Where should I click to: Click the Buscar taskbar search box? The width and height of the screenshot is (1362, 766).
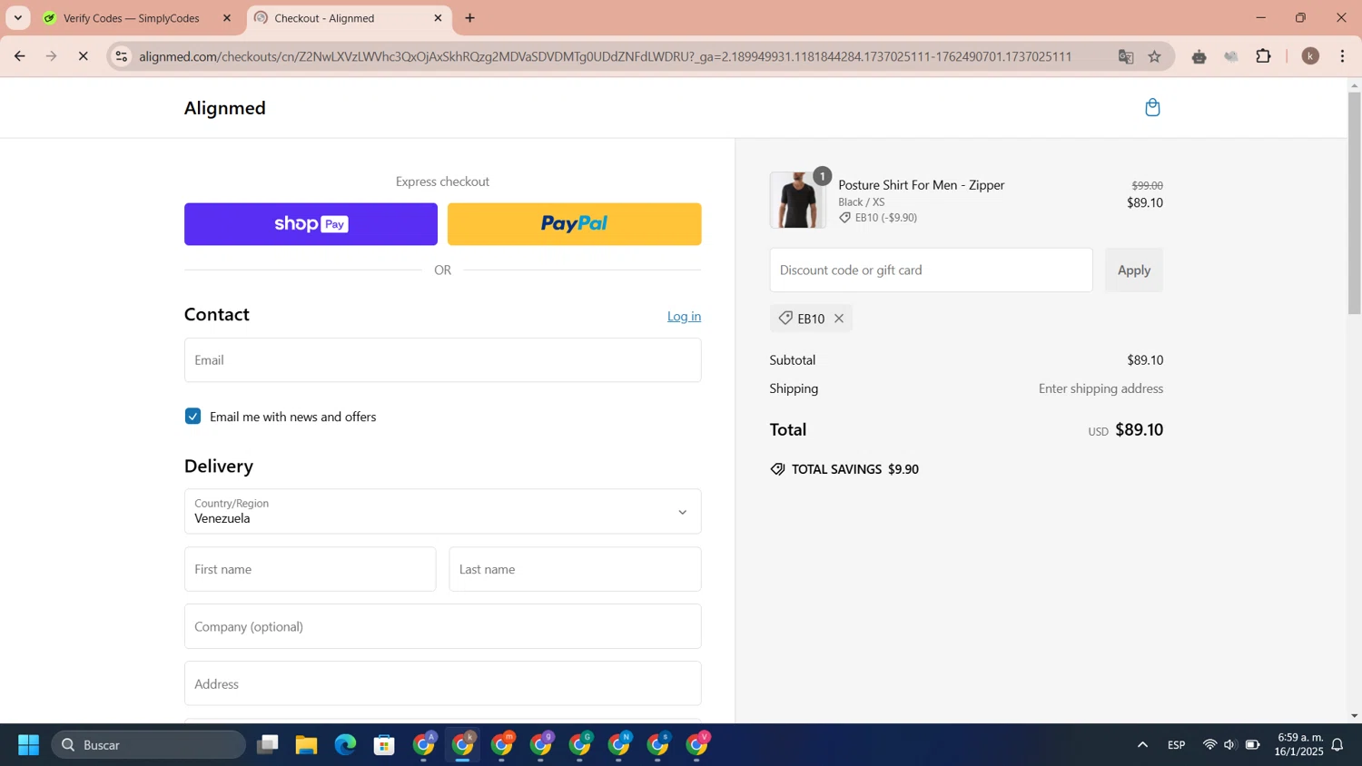149,745
